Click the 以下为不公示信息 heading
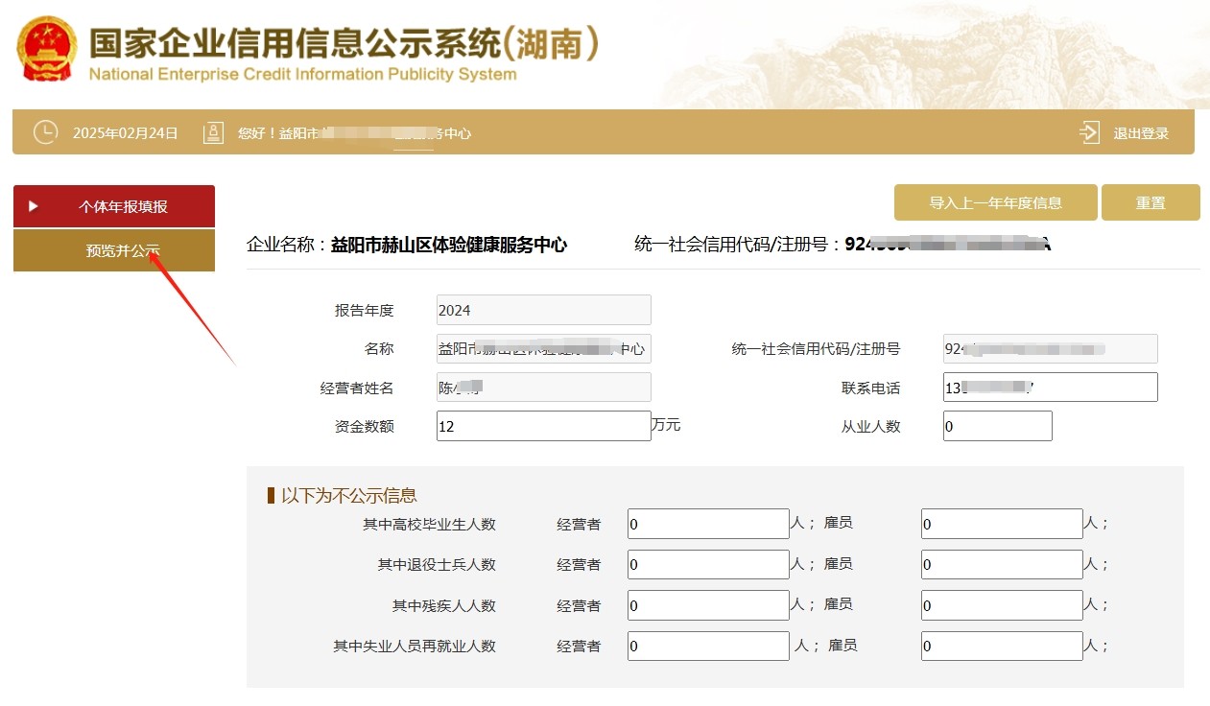The width and height of the screenshot is (1210, 706). pos(349,495)
